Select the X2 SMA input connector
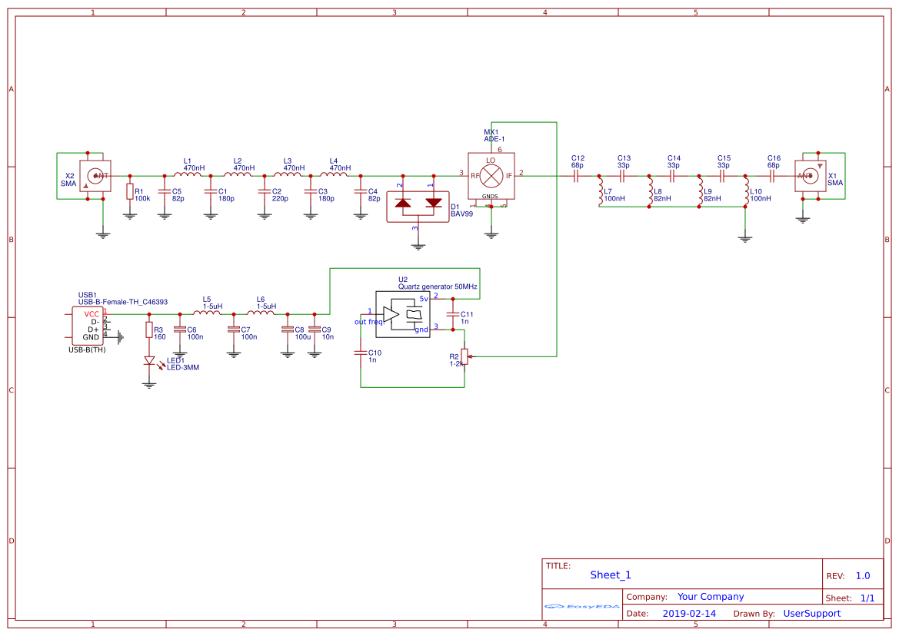Image resolution: width=899 pixels, height=636 pixels. point(95,176)
